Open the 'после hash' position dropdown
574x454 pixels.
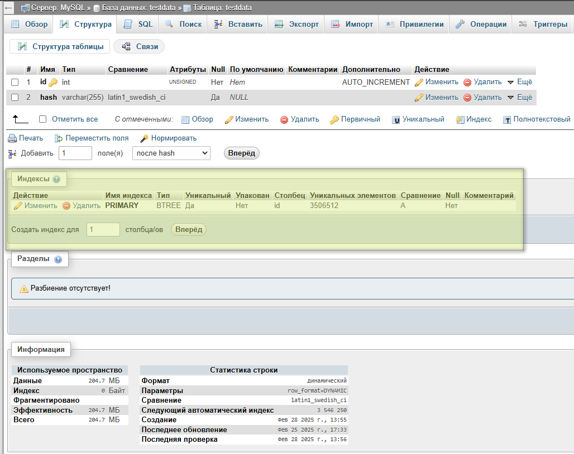click(x=171, y=153)
